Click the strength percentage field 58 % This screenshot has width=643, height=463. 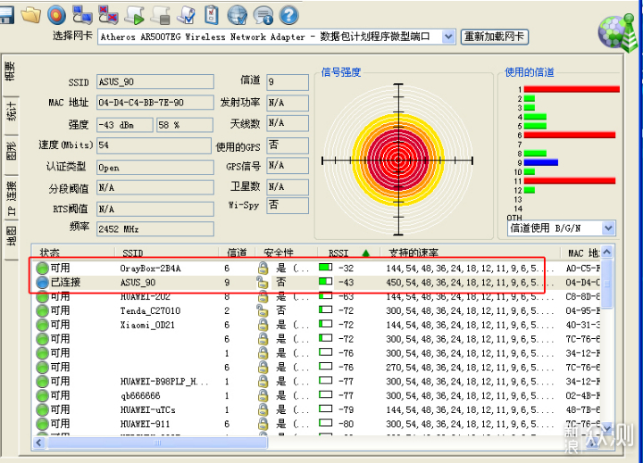pos(185,125)
